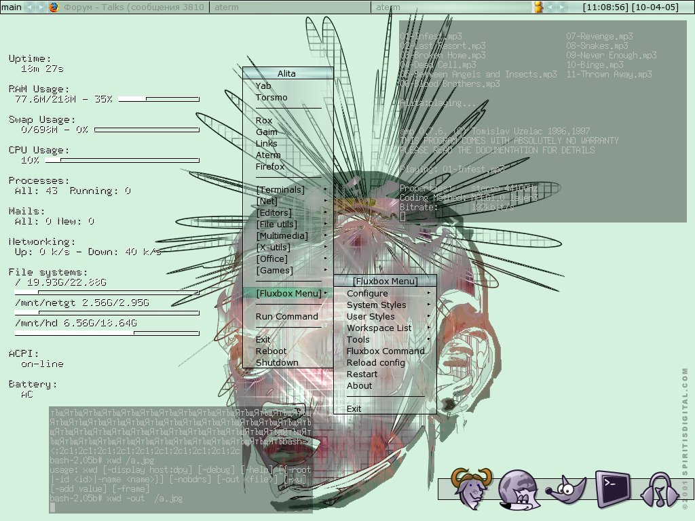695x521 pixels.
Task: Click the "/mnt/netgt 2.56G/2.95G" filesystem line
Action: [x=82, y=303]
